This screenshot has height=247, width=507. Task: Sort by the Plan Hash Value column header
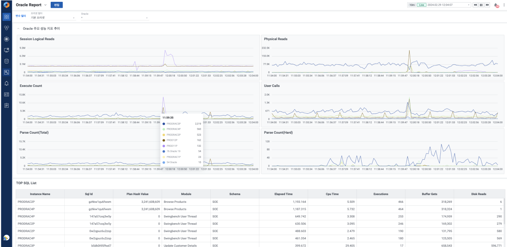(137, 194)
